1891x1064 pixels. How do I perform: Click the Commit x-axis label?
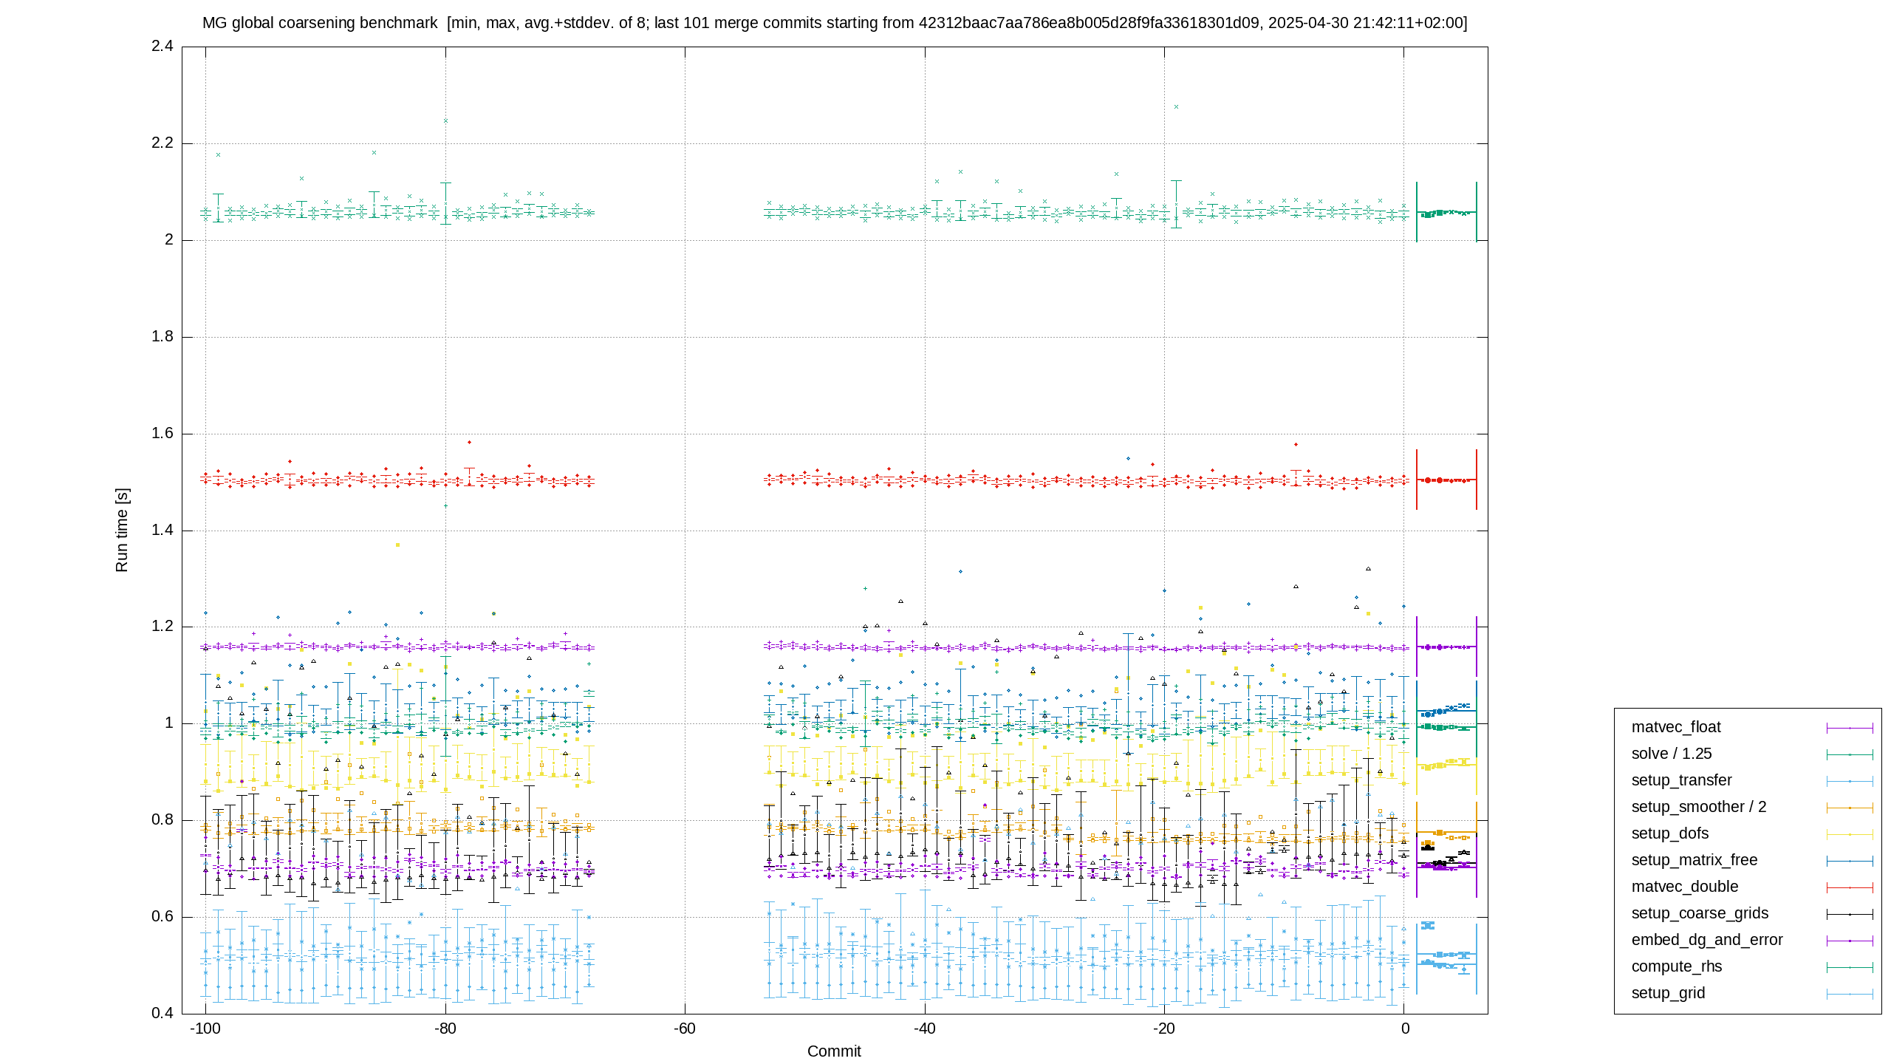pyautogui.click(x=834, y=1051)
